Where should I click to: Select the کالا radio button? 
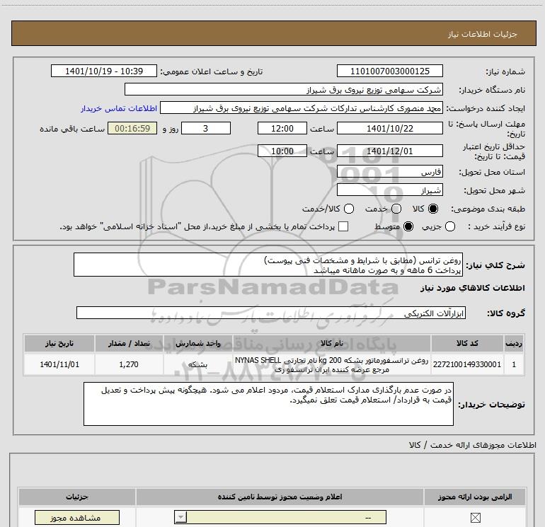pos(433,209)
